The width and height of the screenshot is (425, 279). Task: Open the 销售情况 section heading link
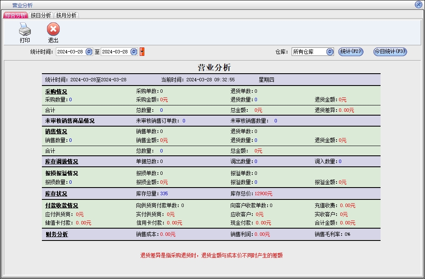click(x=56, y=132)
